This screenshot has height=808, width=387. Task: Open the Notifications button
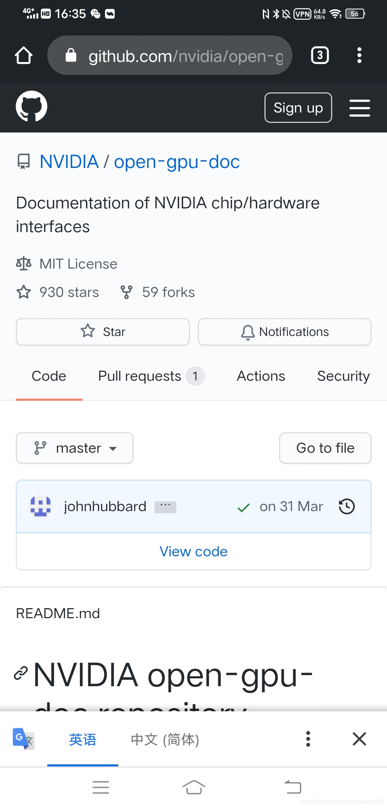coord(285,332)
